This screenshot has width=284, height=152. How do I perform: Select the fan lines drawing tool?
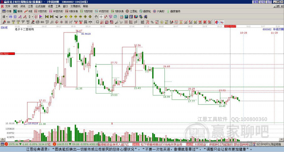[102, 22]
